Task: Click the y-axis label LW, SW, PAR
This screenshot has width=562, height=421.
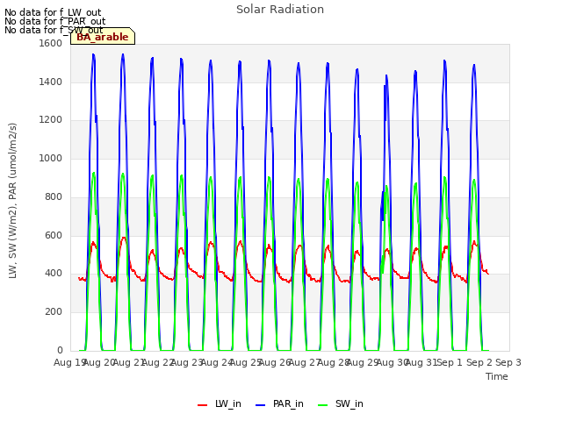Action: point(12,201)
